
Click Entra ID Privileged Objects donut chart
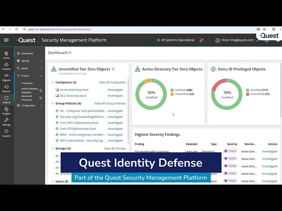coord(227,94)
